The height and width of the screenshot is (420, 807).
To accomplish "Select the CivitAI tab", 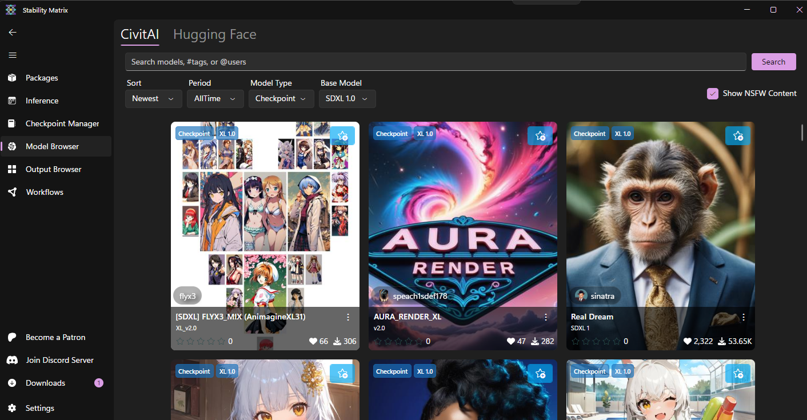I will [139, 34].
